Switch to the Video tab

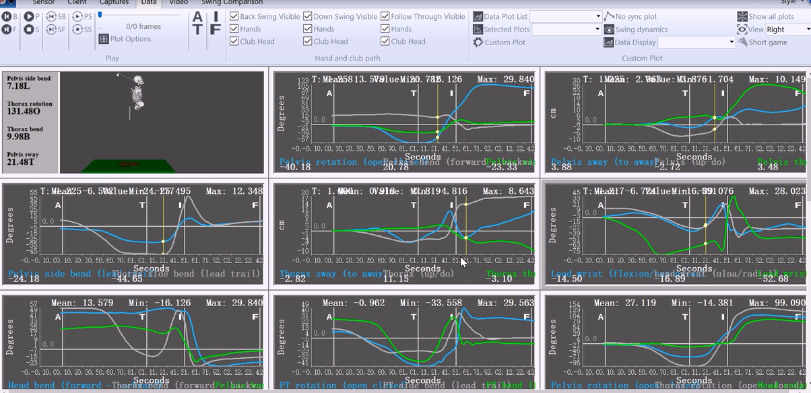pos(179,3)
